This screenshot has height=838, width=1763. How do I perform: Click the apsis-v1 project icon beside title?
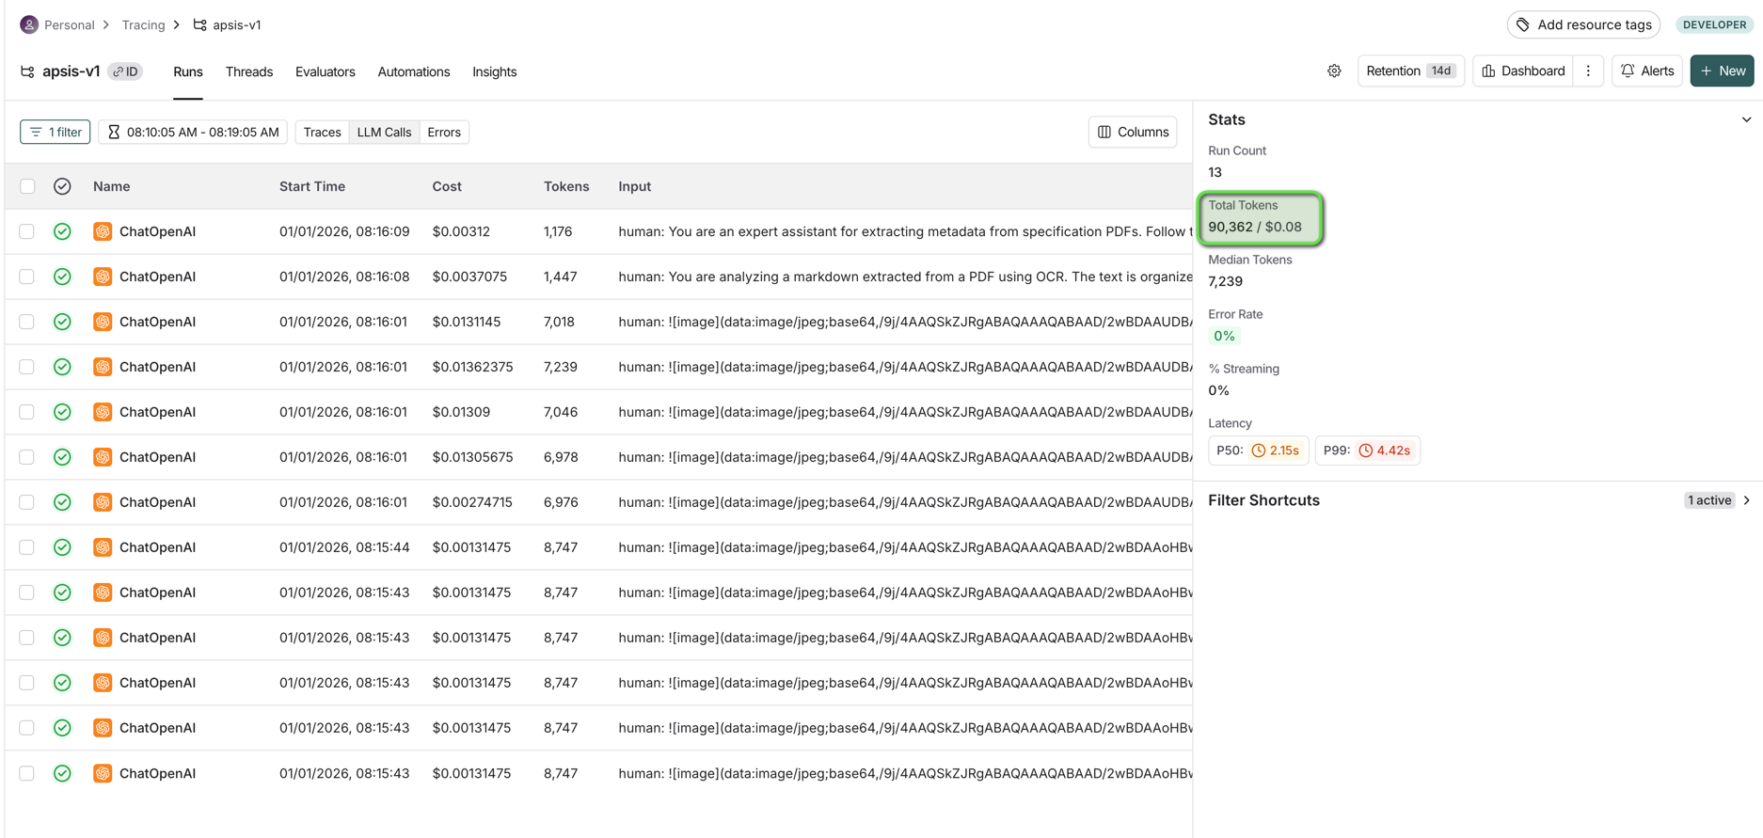click(x=27, y=71)
